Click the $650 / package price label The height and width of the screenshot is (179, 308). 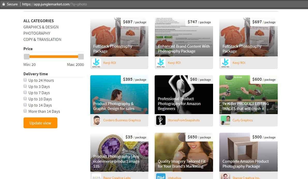199,137
